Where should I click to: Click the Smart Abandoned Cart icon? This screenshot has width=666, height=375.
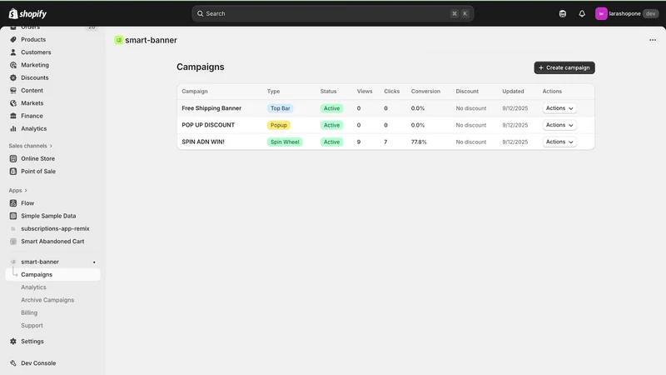[13, 242]
